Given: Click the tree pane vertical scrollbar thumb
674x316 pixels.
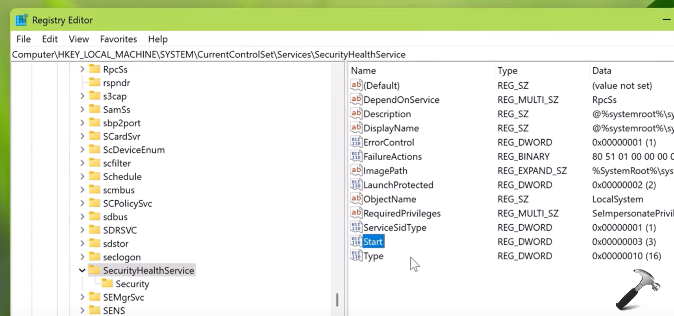Looking at the screenshot, I should 337,300.
